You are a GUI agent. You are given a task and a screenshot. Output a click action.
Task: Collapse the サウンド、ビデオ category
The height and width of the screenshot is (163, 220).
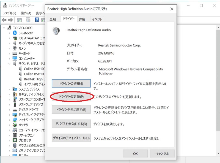(x=9, y=64)
